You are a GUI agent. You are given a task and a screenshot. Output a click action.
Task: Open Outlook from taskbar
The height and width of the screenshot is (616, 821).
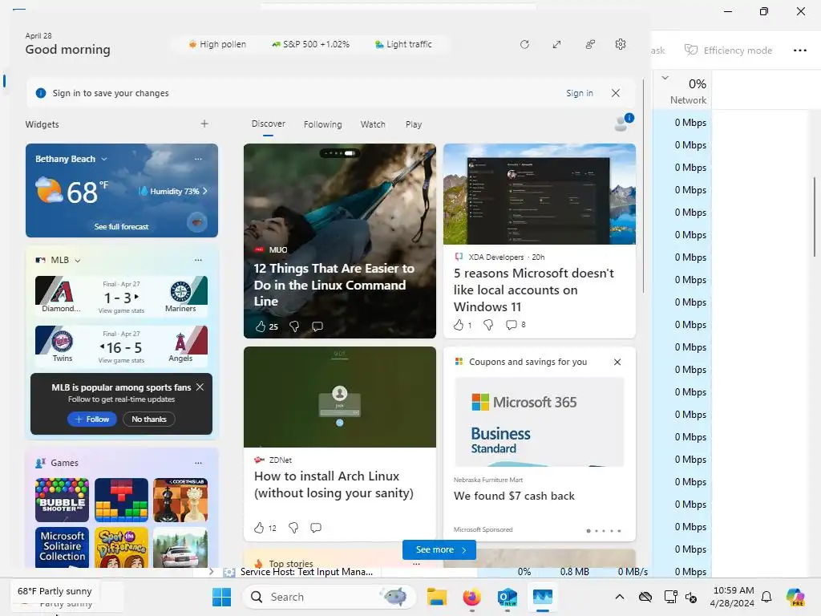[507, 597]
